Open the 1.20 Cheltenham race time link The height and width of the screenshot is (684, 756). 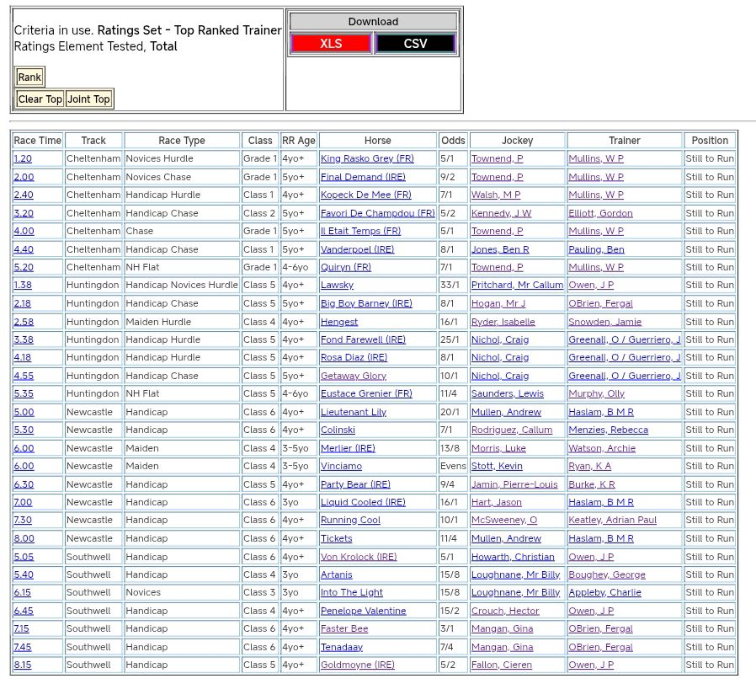pyautogui.click(x=23, y=159)
